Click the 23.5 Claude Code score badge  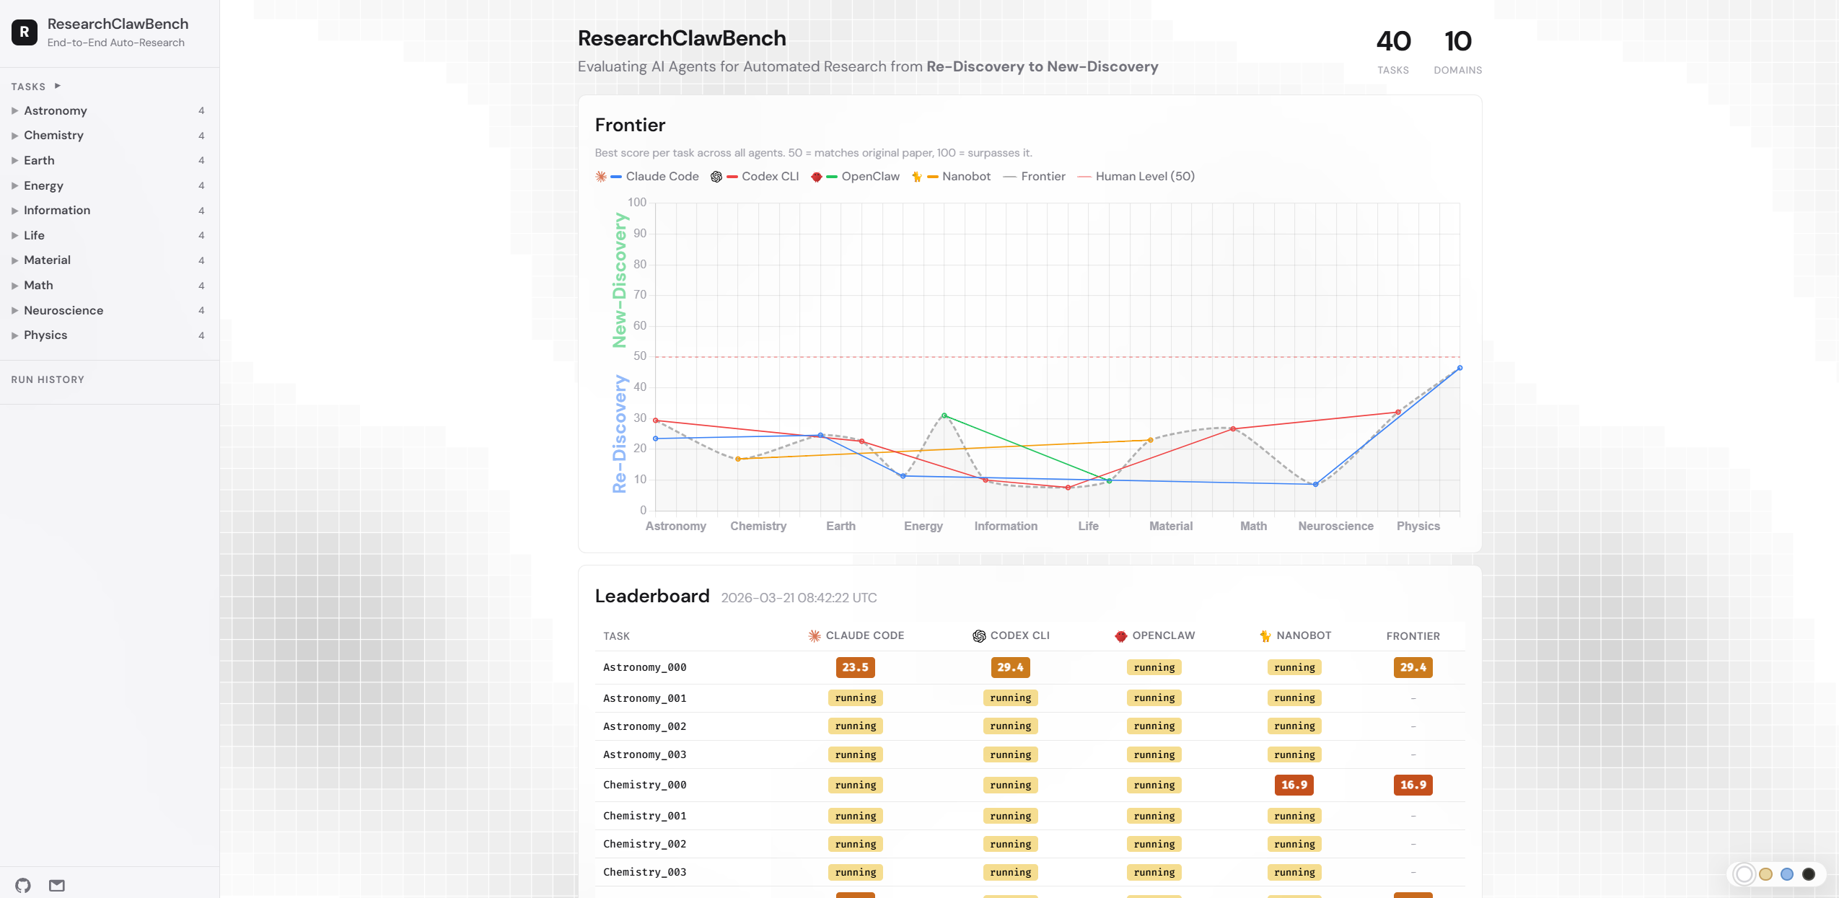(855, 667)
